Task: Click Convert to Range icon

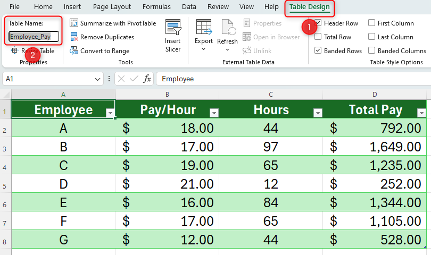Action: click(x=74, y=51)
